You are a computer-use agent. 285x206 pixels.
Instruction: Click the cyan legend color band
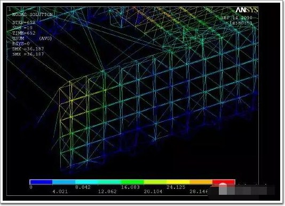click(86, 182)
